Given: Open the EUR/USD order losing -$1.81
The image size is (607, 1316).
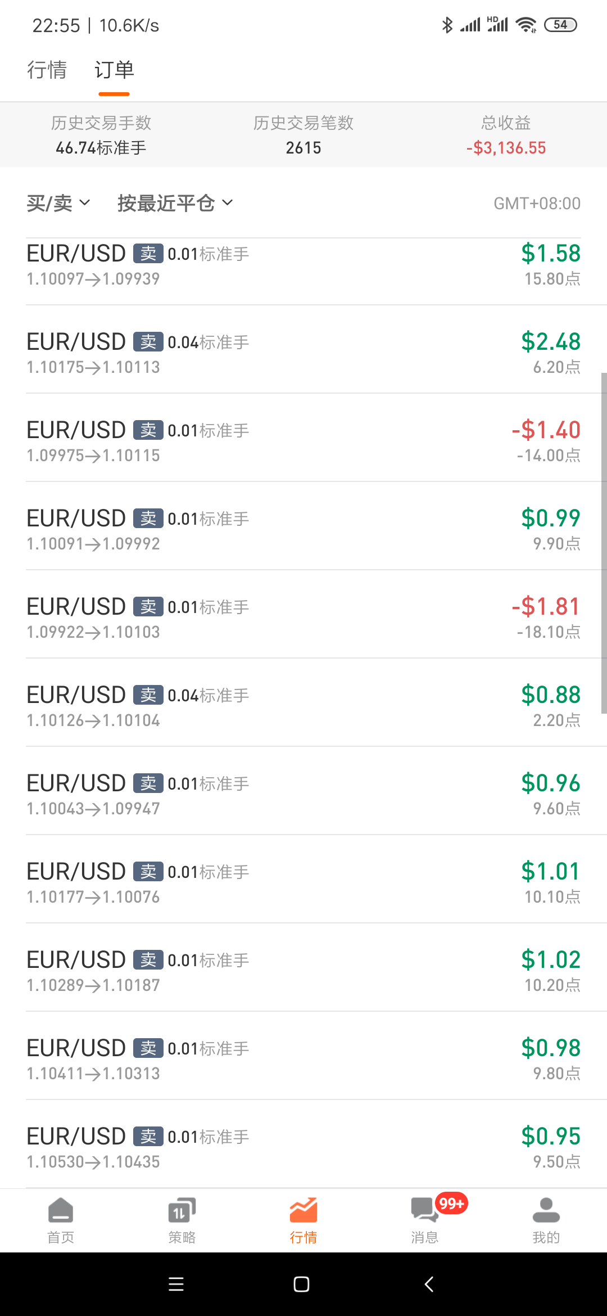Looking at the screenshot, I should pos(303,619).
